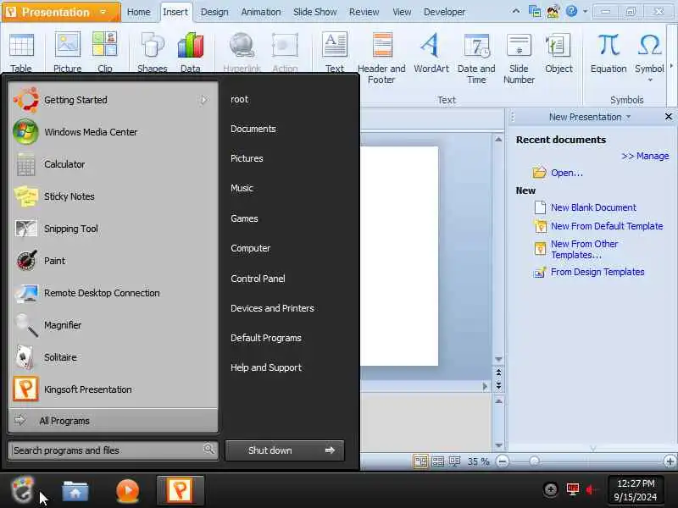The width and height of the screenshot is (678, 508).
Task: Switch to the Developer tab
Action: 444,12
